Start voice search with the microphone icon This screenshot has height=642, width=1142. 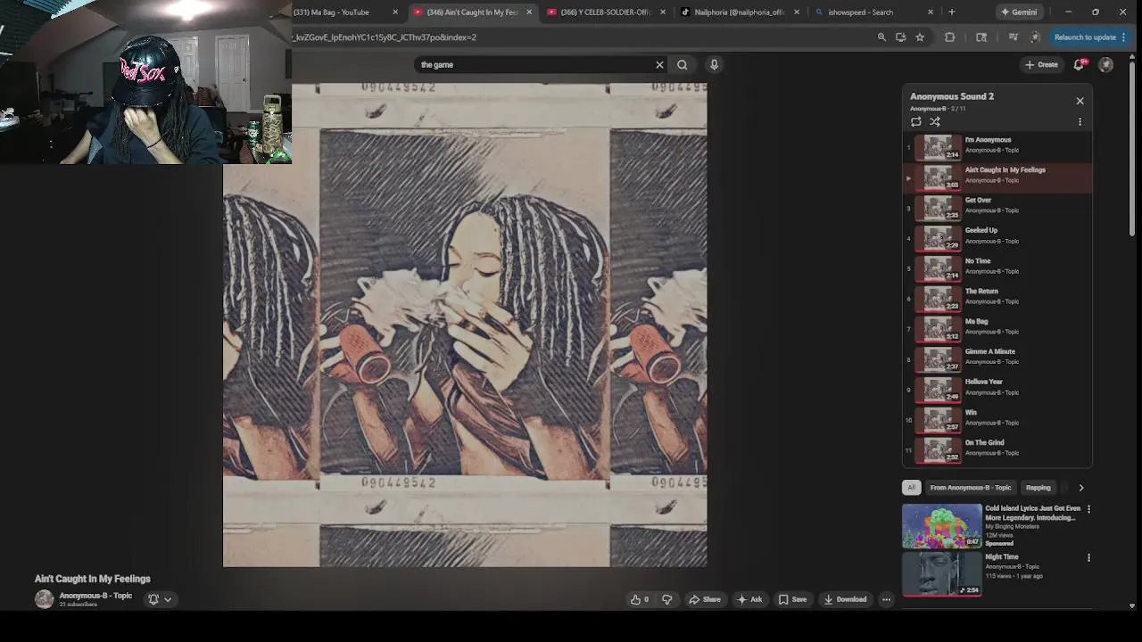[x=714, y=64]
